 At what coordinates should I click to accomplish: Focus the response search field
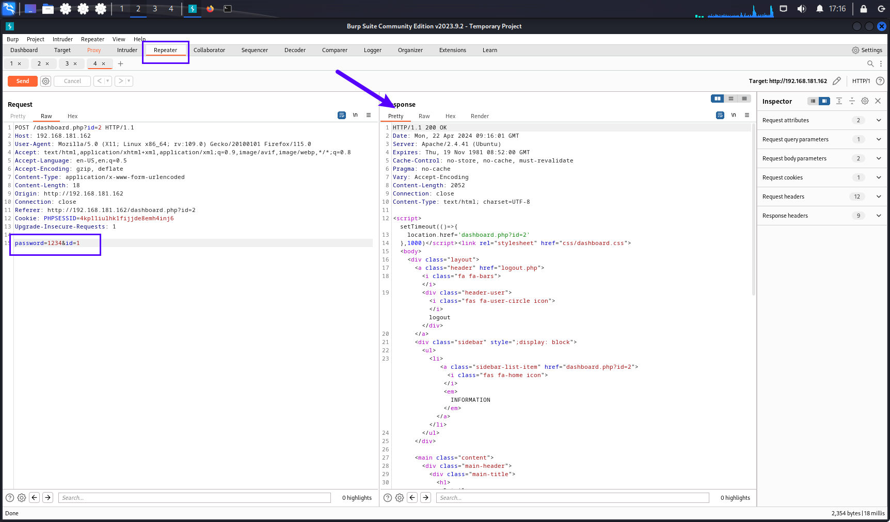573,498
